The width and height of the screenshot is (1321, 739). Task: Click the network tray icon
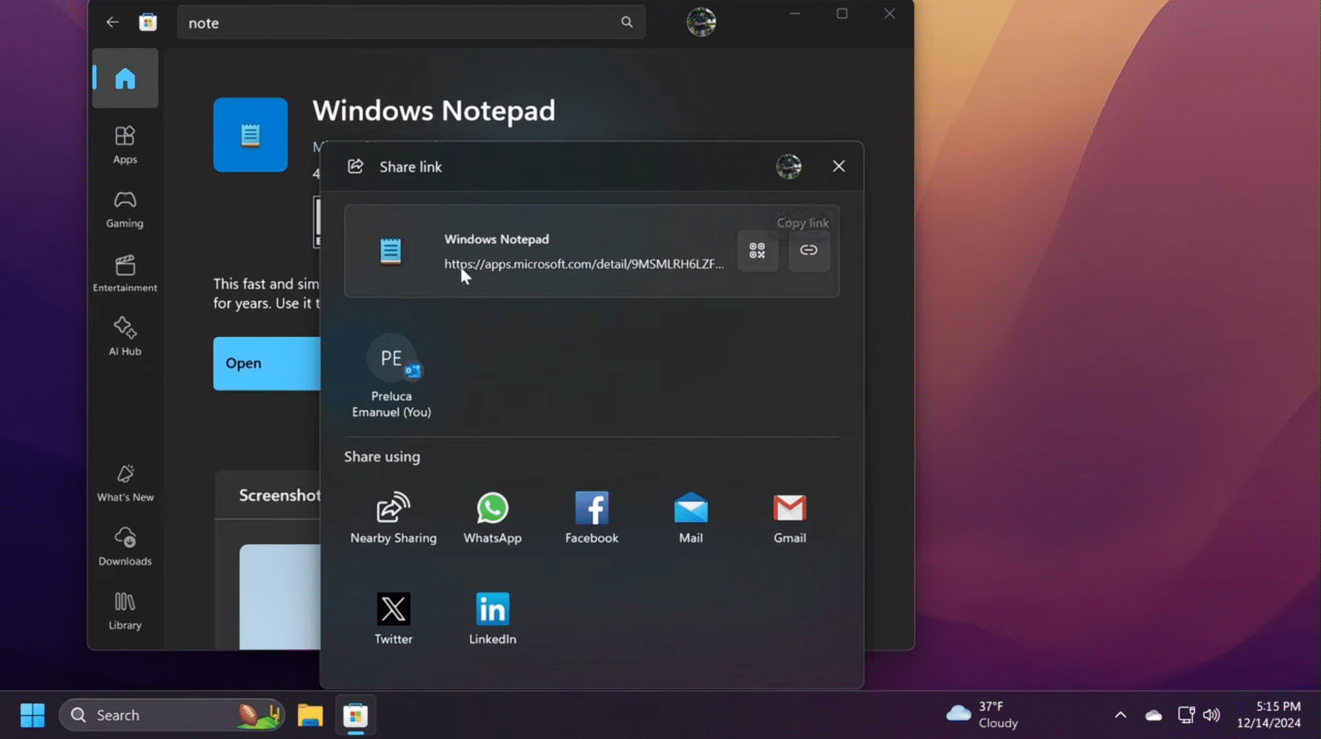[x=1185, y=715]
